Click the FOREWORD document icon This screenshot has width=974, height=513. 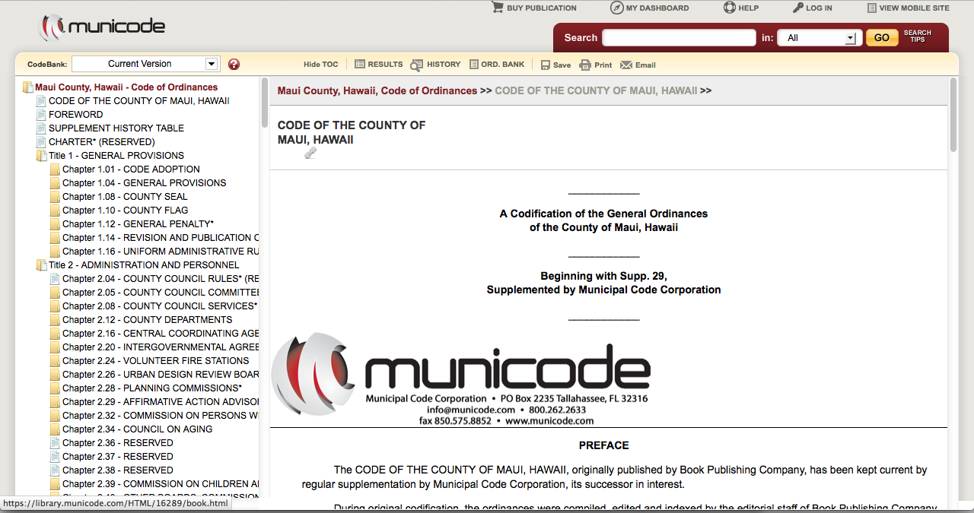pos(42,115)
